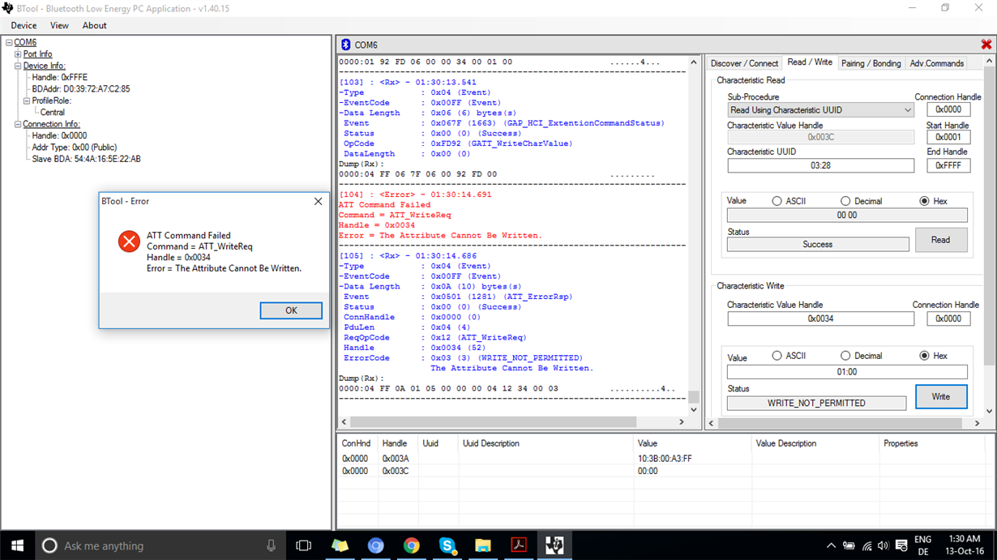Click the Skype taskbar icon
The height and width of the screenshot is (560, 997).
(447, 545)
